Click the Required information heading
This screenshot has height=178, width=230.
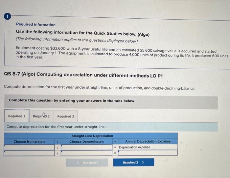(36, 25)
